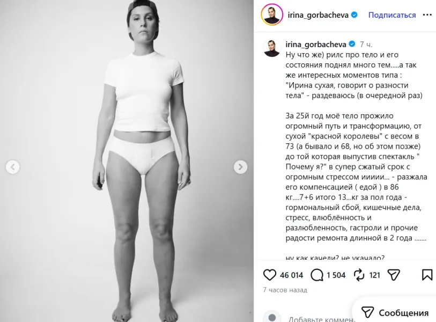Click the verified badge next to header username
Image resolution: width=436 pixels, height=322 pixels.
click(354, 15)
